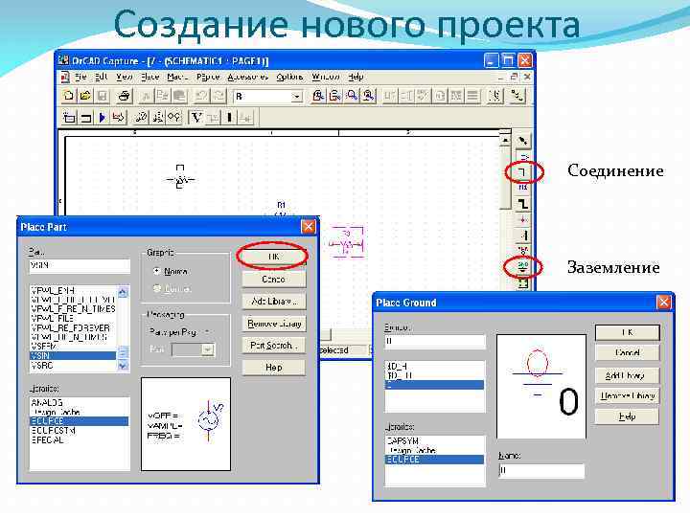Screen dimensions: 690x517
Task: Open the most recently used part dropdown
Action: 296,97
